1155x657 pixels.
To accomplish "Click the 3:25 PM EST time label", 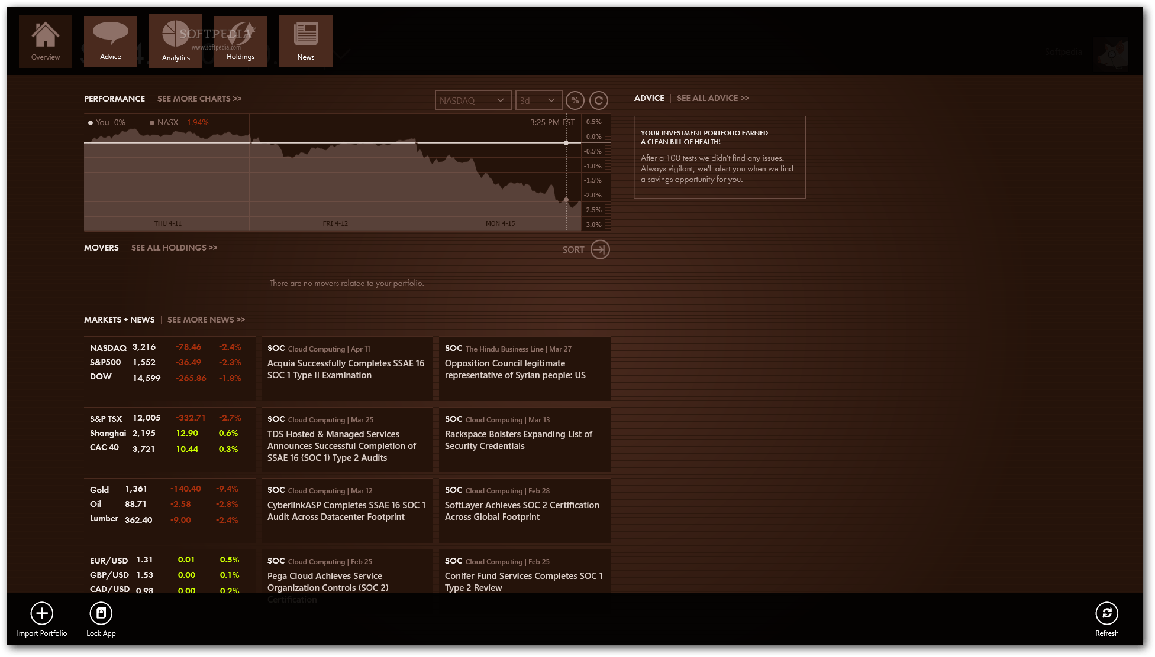I will click(553, 122).
